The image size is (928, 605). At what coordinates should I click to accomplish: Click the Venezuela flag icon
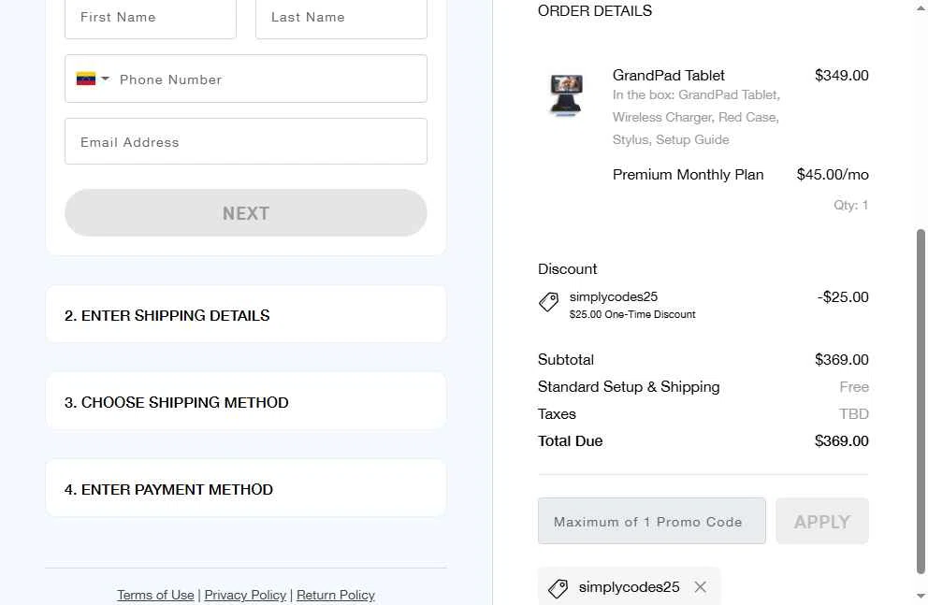tap(86, 79)
